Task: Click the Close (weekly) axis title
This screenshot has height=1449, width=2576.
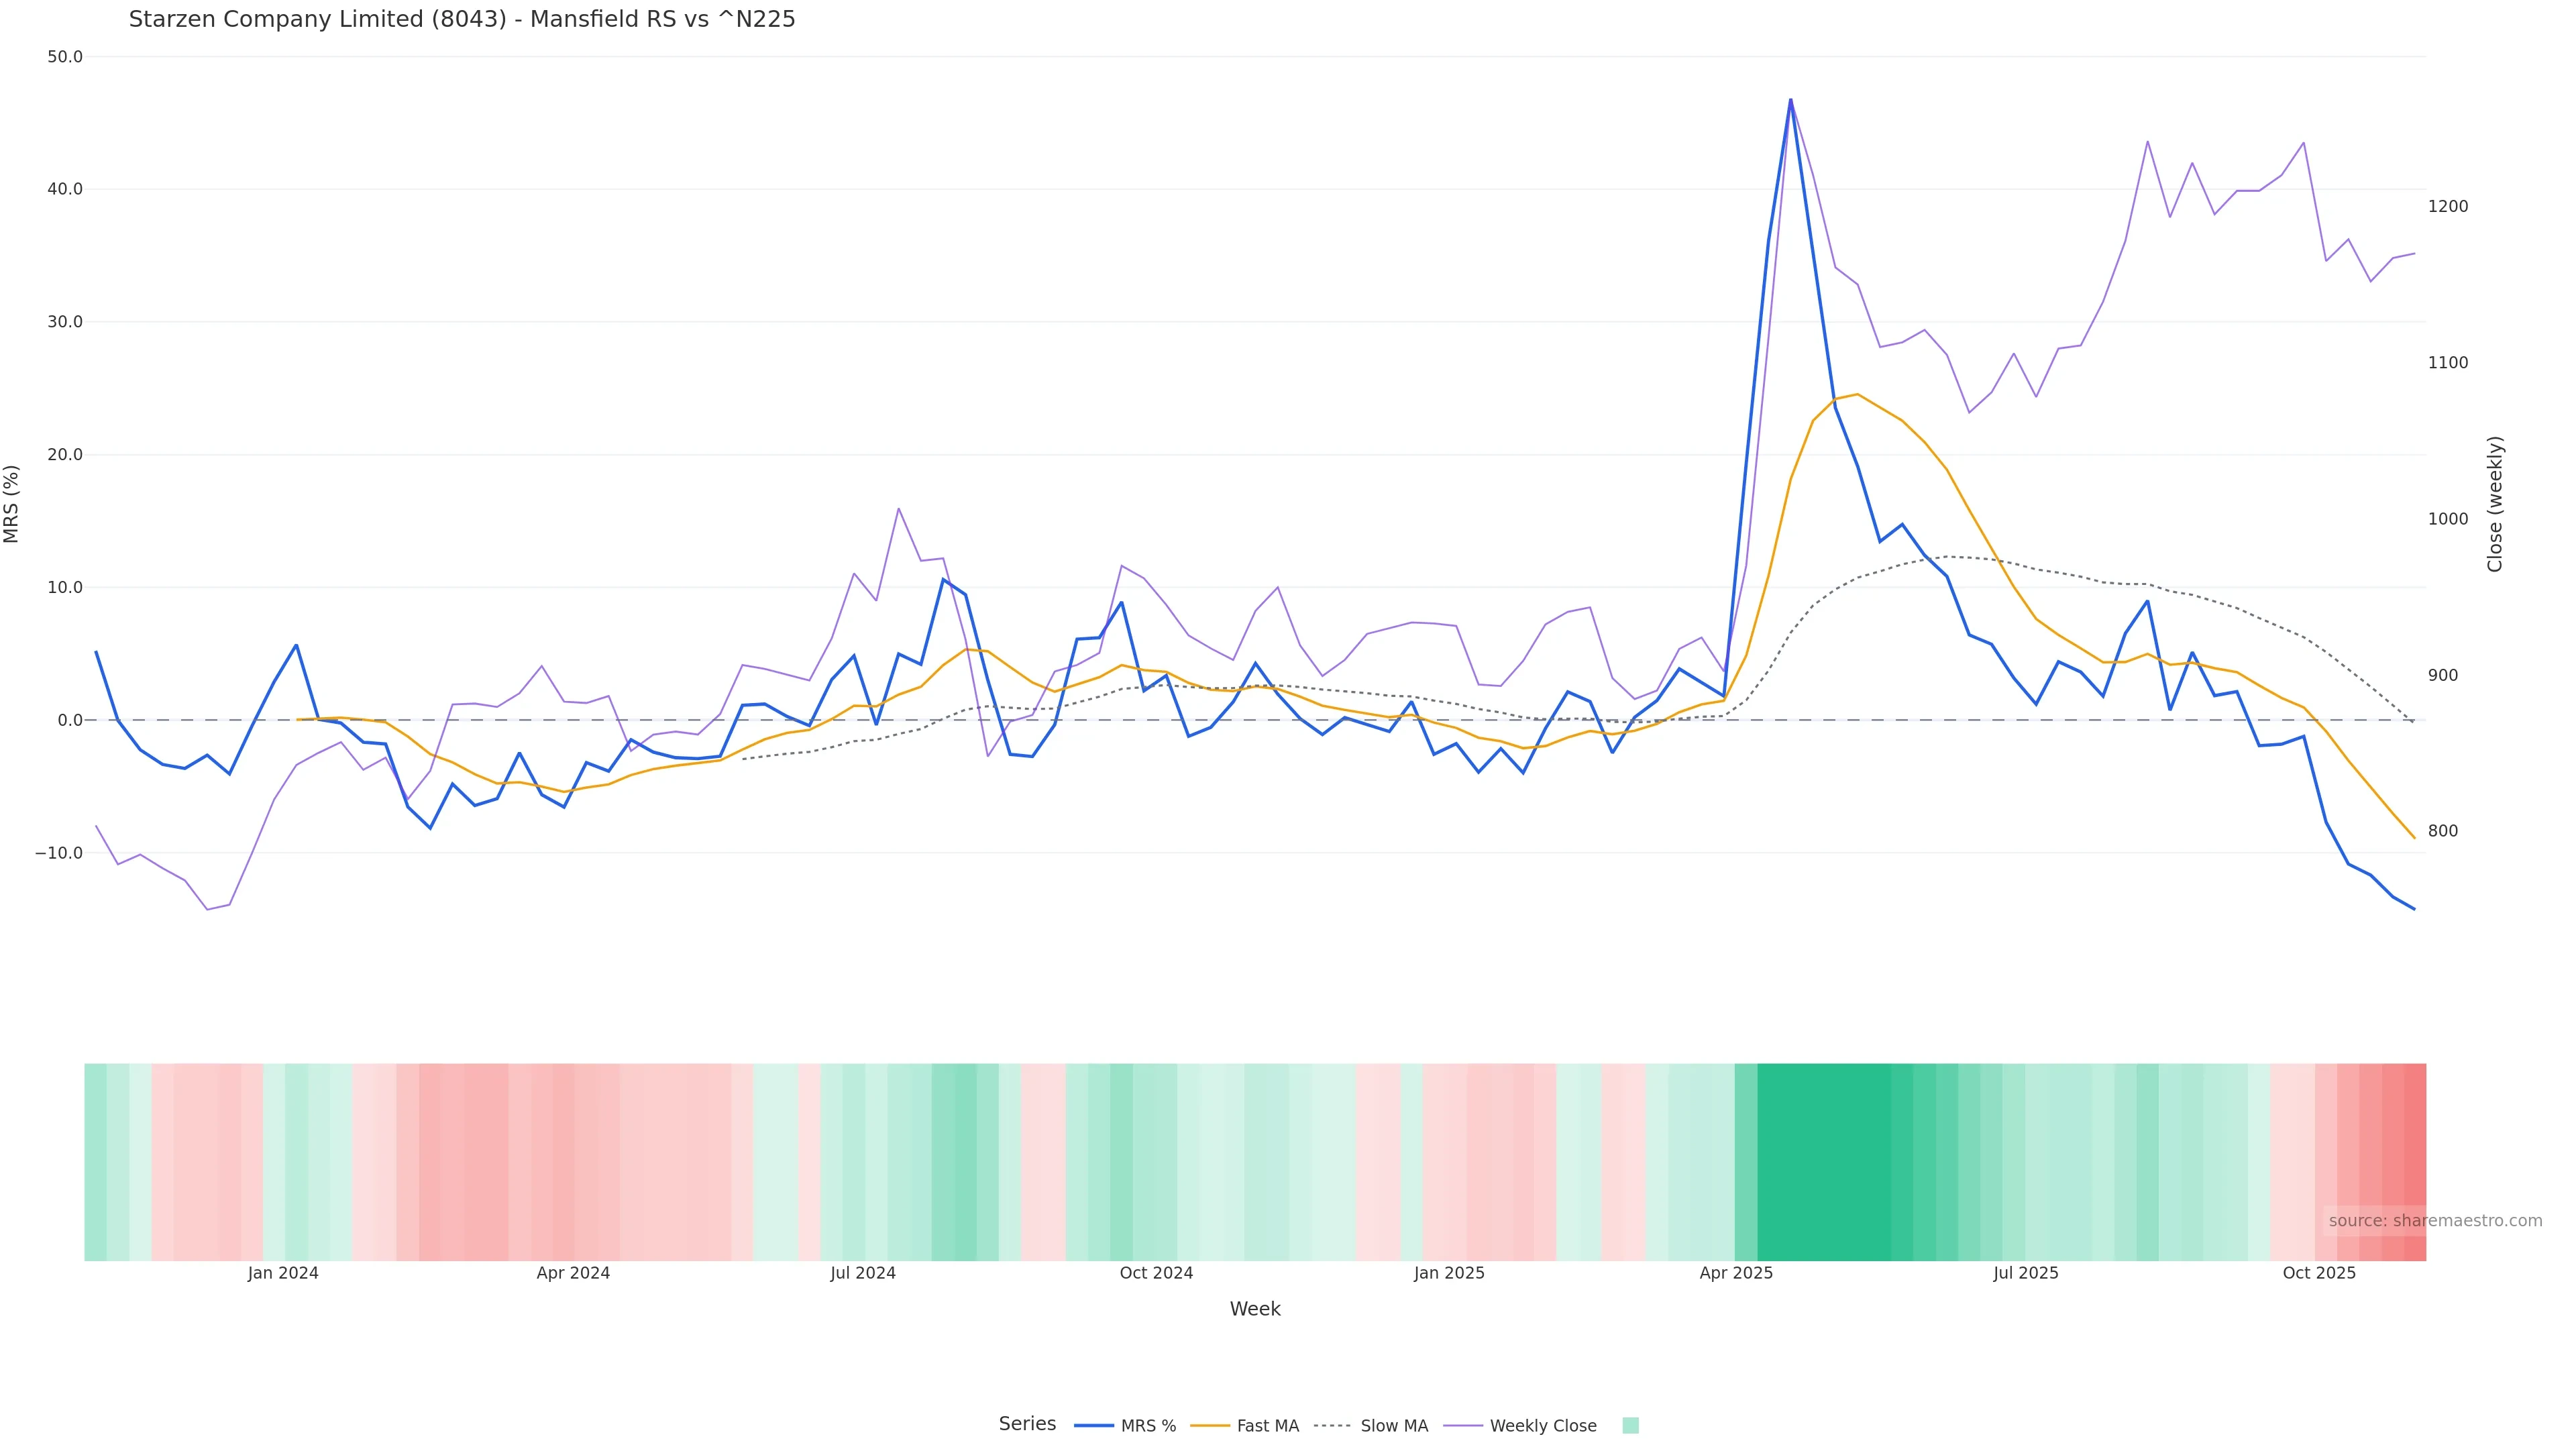Action: click(x=2495, y=504)
